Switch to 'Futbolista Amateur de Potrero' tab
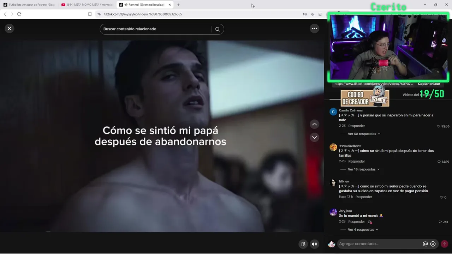The image size is (452, 254). pyautogui.click(x=30, y=5)
